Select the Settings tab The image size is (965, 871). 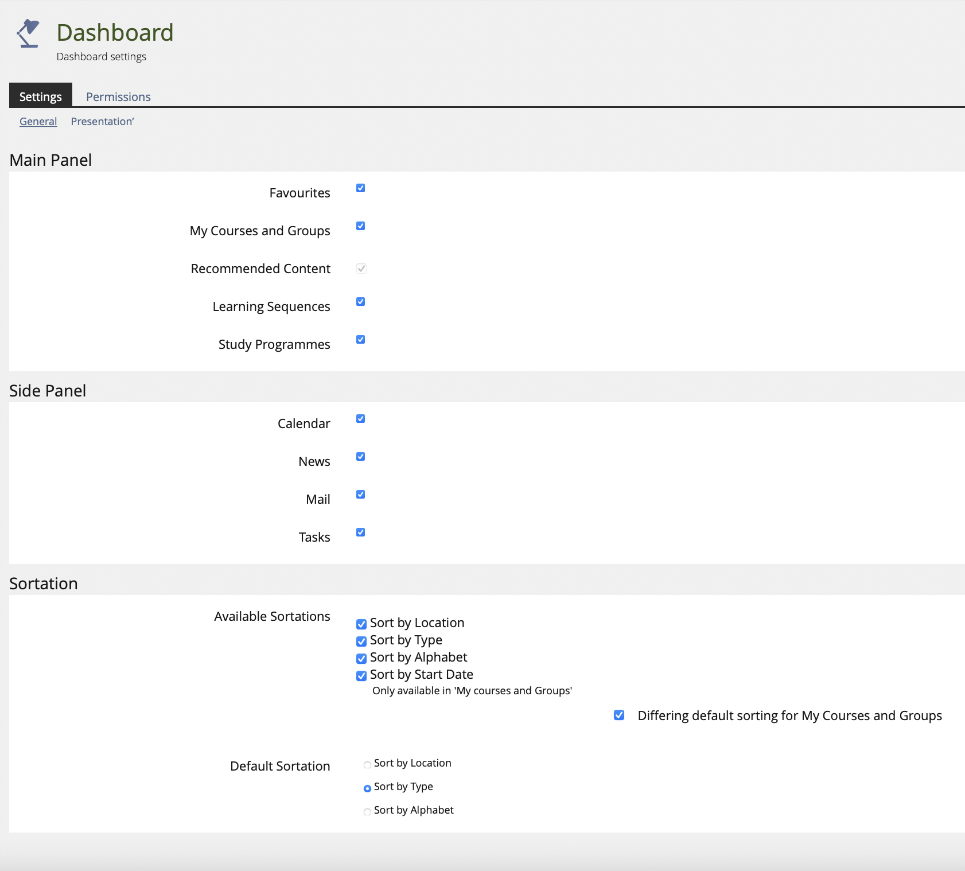(40, 96)
